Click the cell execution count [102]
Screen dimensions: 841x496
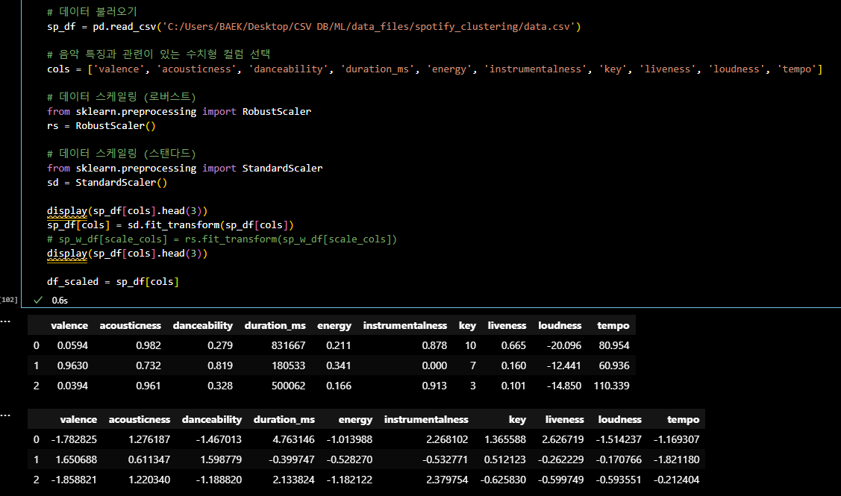pos(9,300)
